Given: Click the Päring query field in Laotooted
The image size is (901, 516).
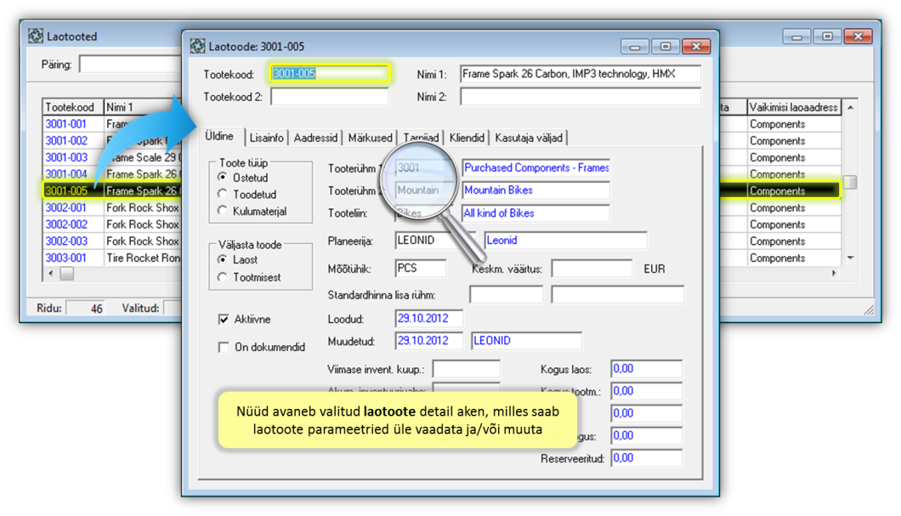Looking at the screenshot, I should [x=130, y=64].
